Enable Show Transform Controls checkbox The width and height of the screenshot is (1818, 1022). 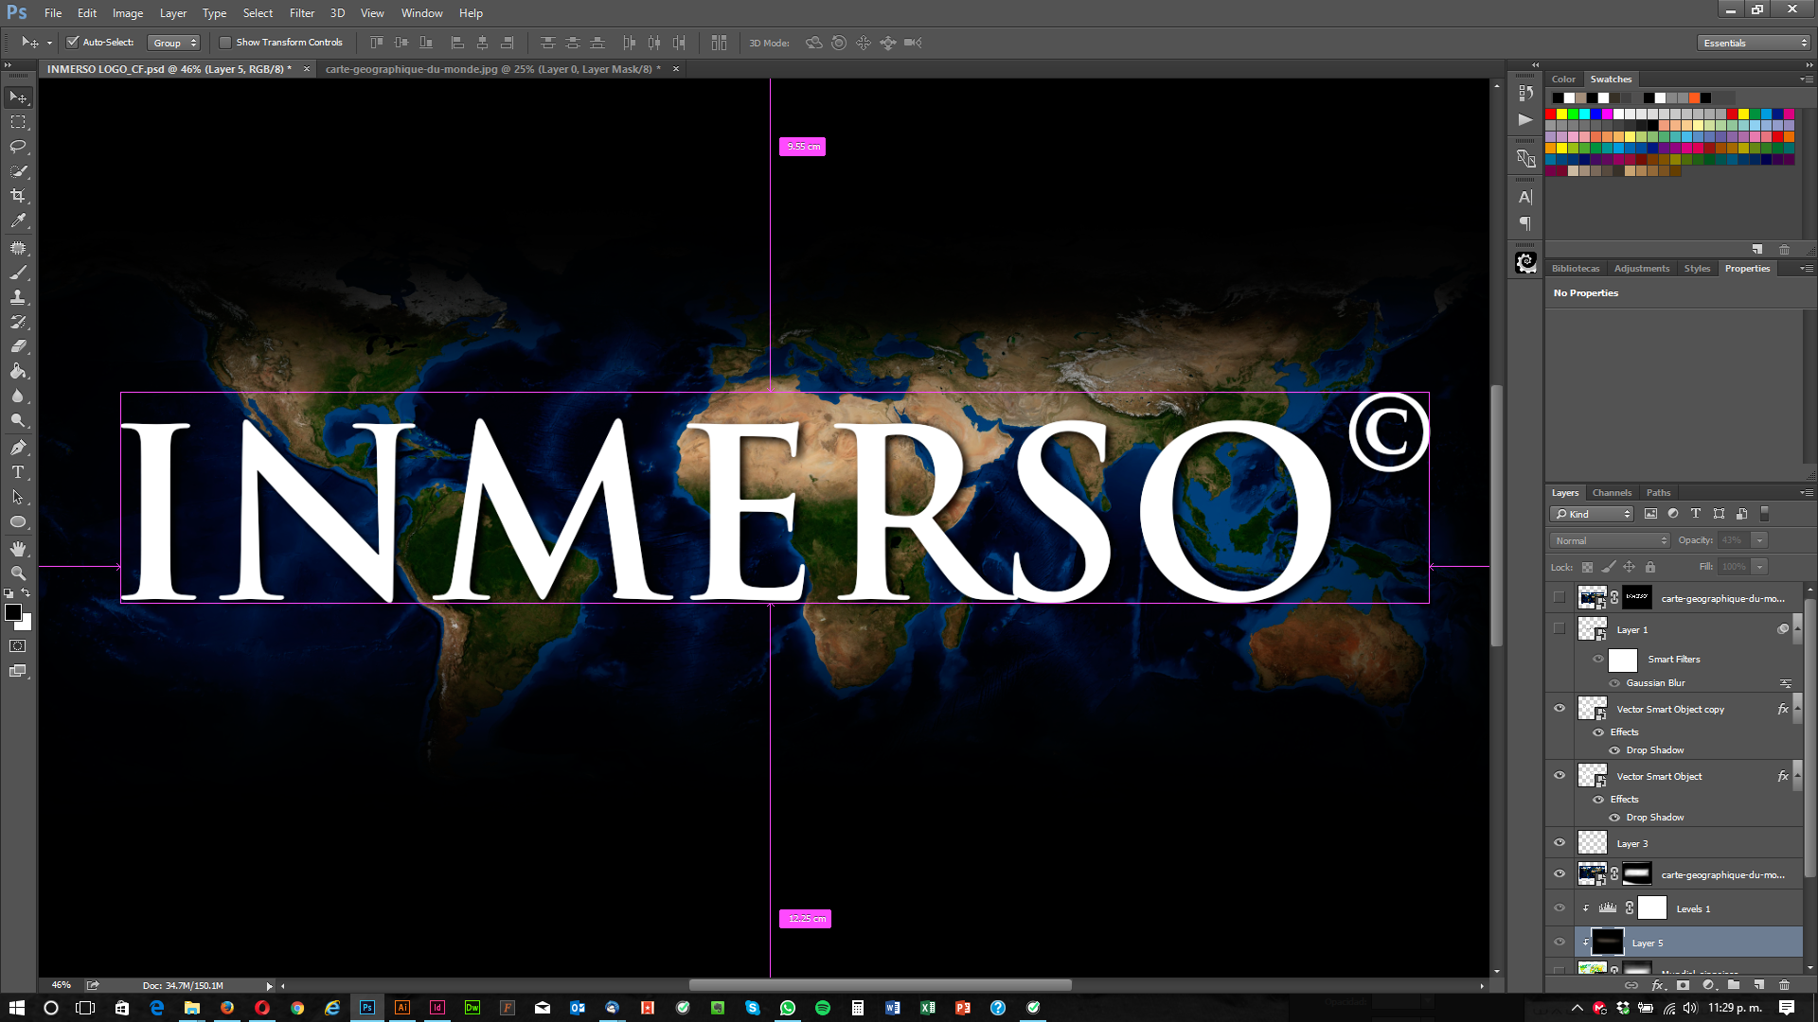click(225, 42)
